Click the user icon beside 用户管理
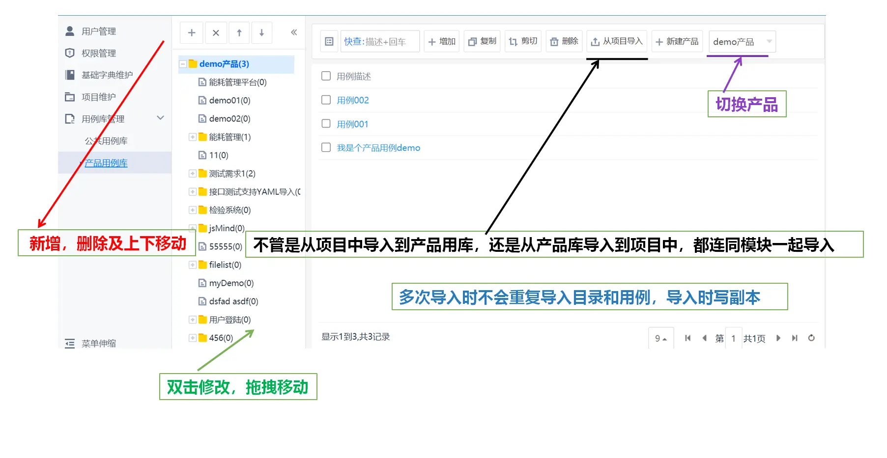Viewport: 887px width, 458px height. pyautogui.click(x=70, y=31)
